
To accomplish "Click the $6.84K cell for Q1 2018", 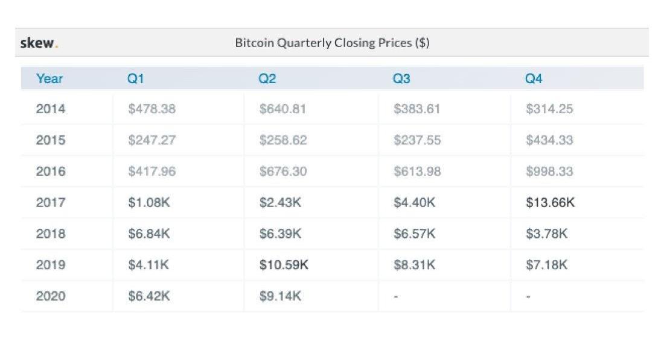I will (148, 234).
